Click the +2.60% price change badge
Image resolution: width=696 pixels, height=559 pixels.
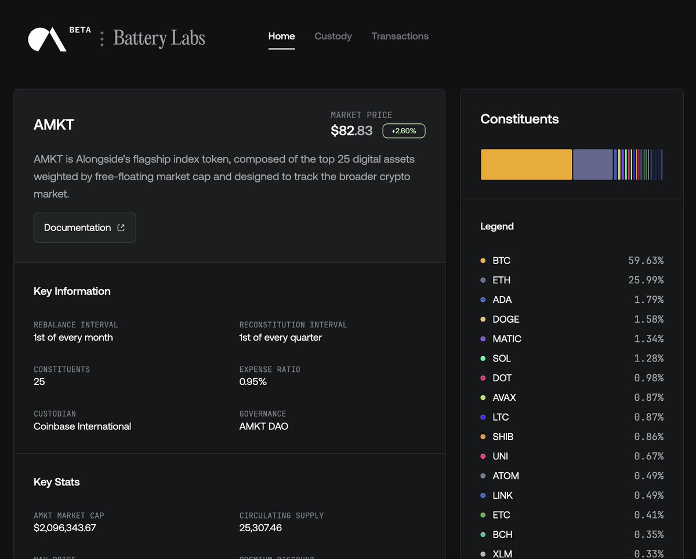404,131
